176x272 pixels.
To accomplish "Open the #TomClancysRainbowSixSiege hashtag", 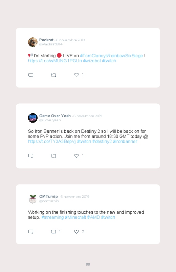I will coord(111,56).
